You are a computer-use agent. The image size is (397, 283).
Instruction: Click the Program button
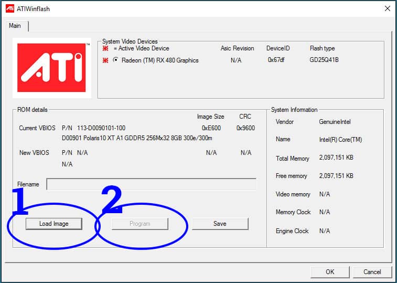click(x=140, y=224)
